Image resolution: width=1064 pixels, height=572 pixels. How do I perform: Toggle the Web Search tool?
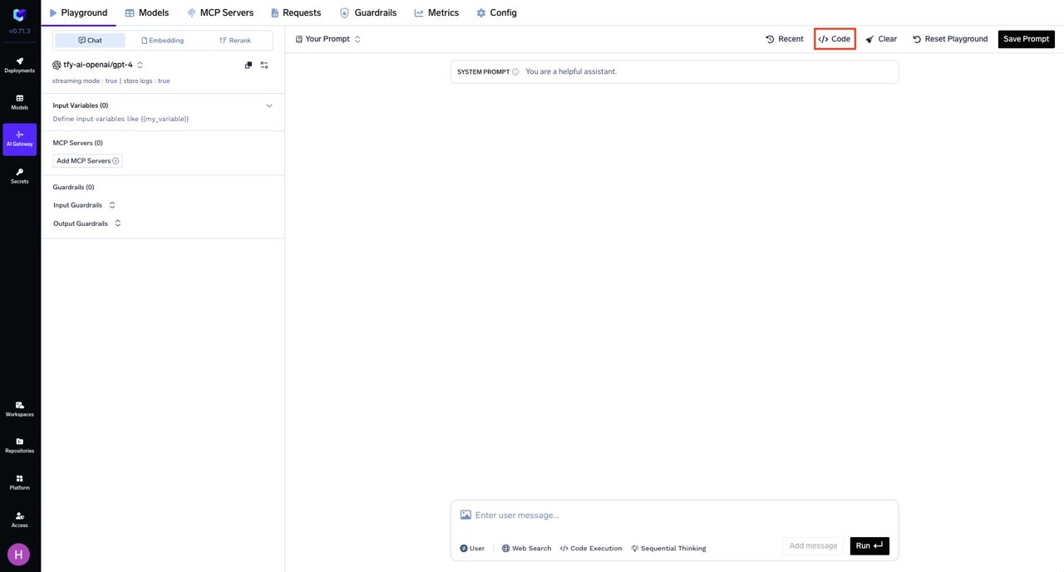point(526,549)
